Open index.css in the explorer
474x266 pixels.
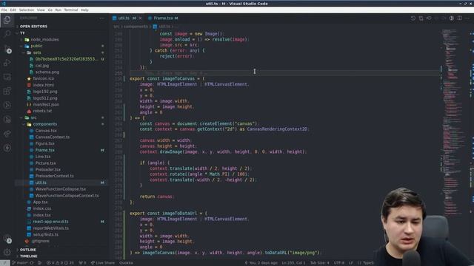tap(61, 208)
